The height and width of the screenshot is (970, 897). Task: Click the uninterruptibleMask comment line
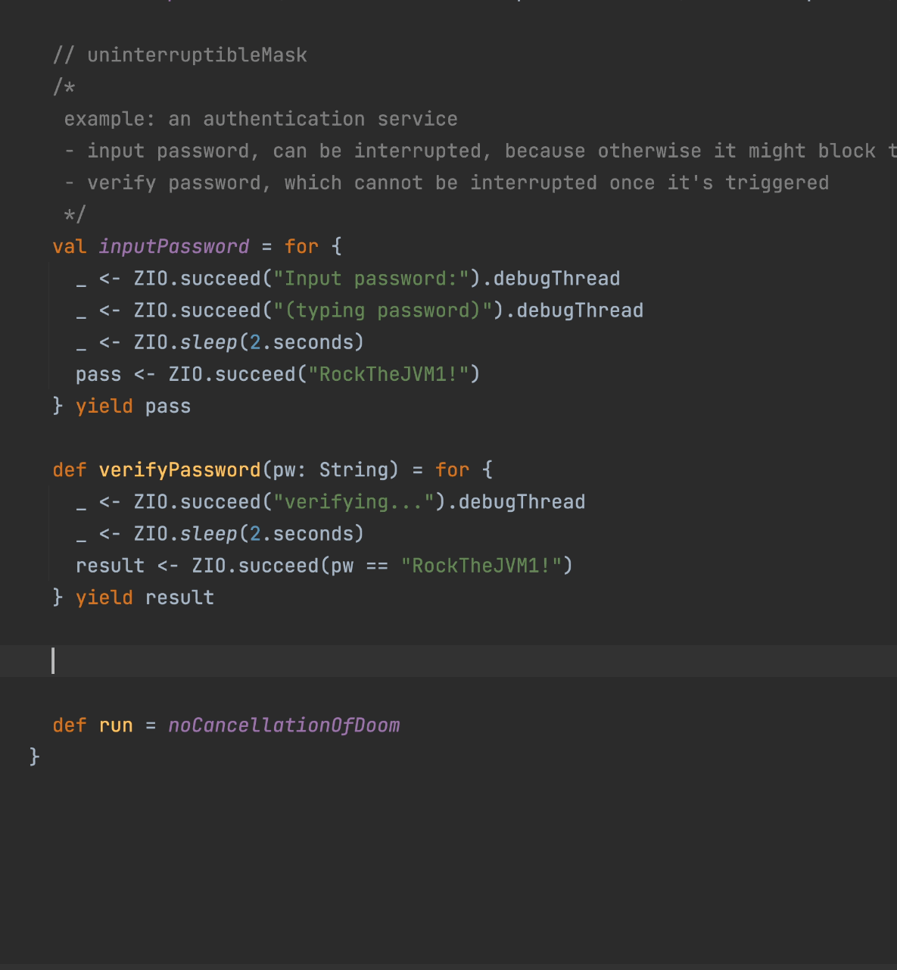pos(180,55)
